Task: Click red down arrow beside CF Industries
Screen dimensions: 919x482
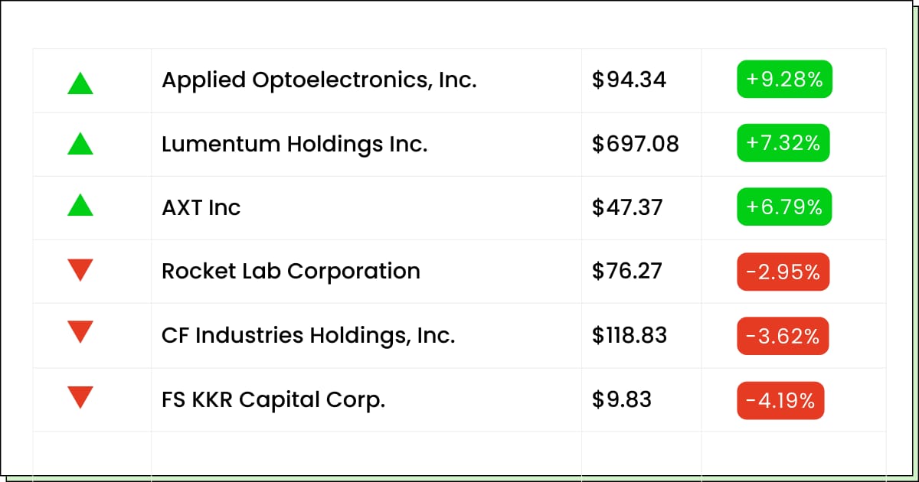Action: tap(80, 332)
